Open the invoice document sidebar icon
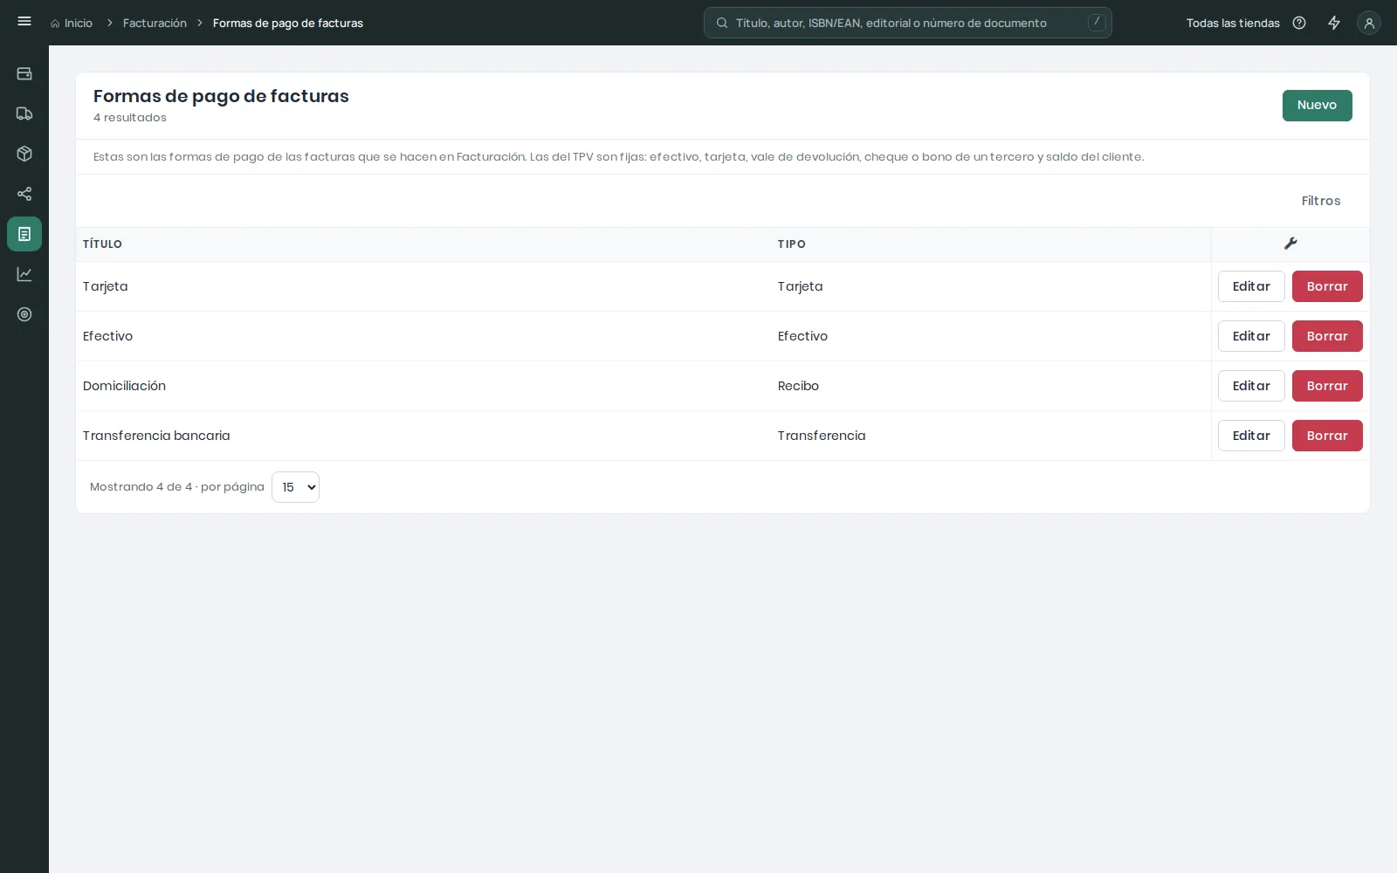 tap(24, 234)
